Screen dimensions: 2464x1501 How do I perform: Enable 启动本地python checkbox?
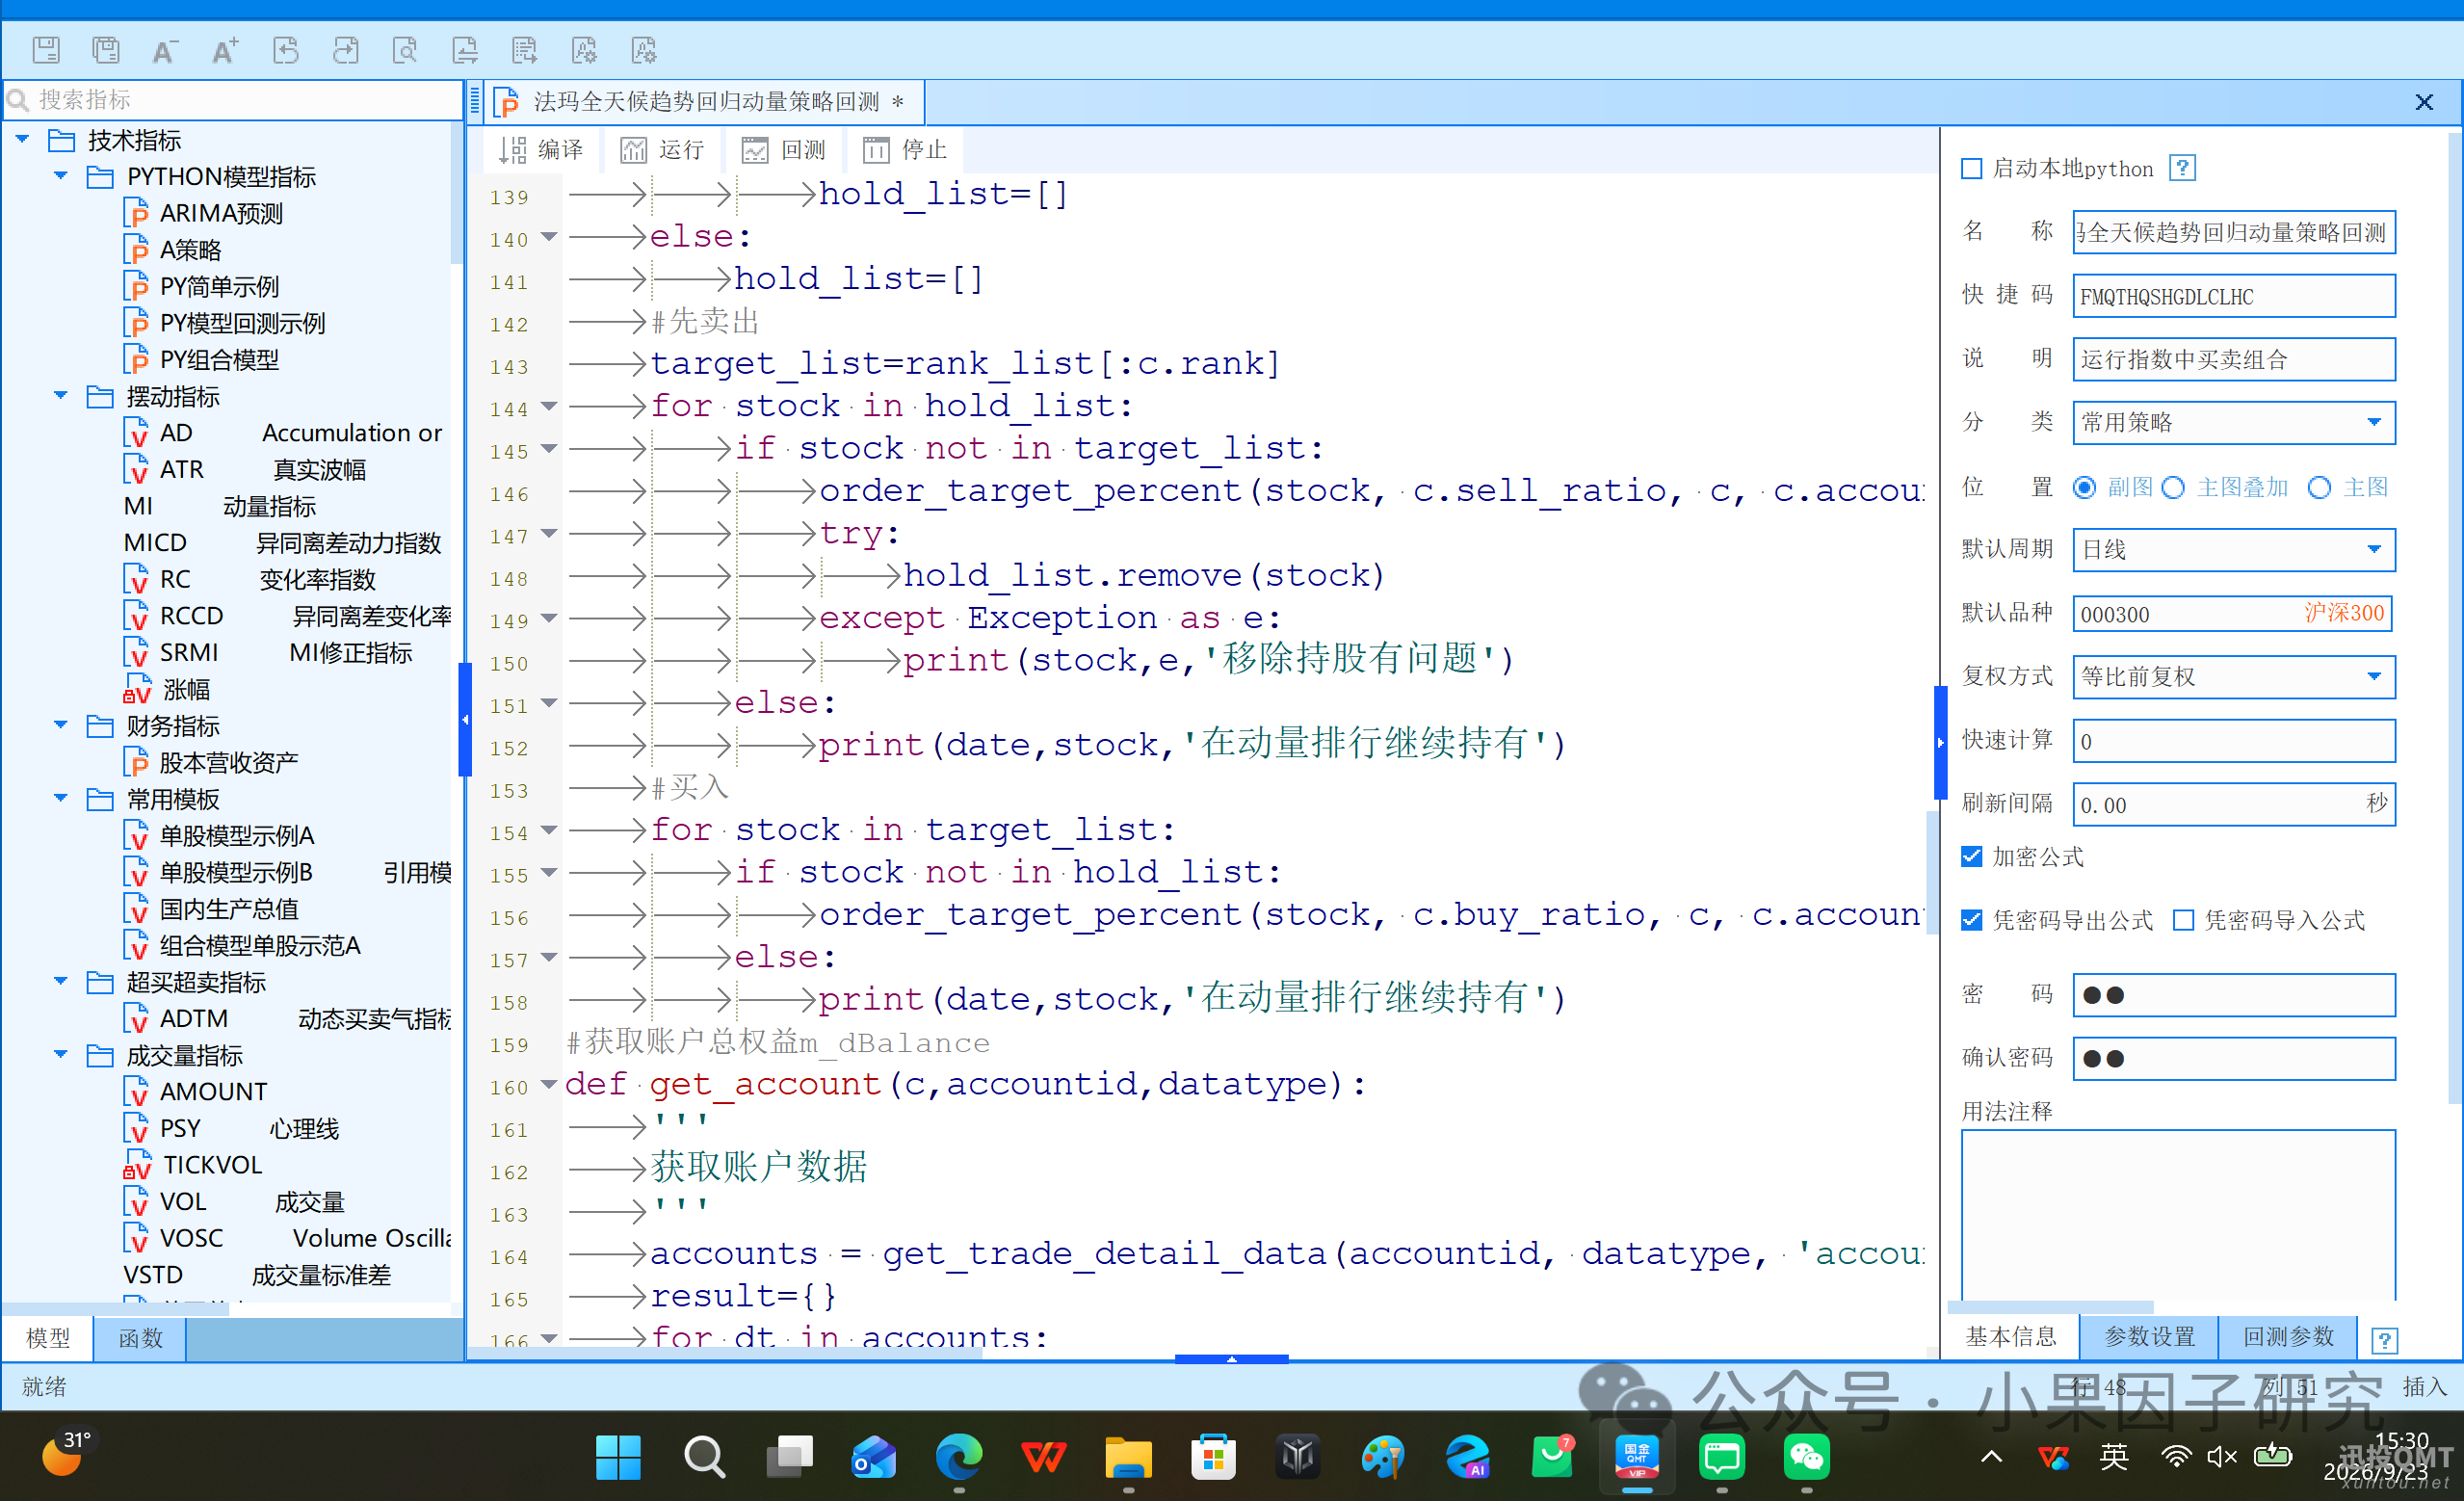1971,169
